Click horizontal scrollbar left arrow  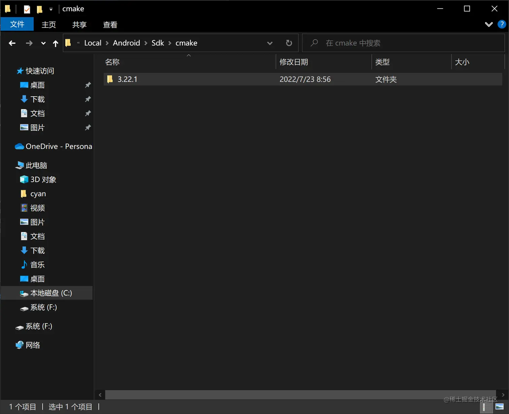(100, 395)
